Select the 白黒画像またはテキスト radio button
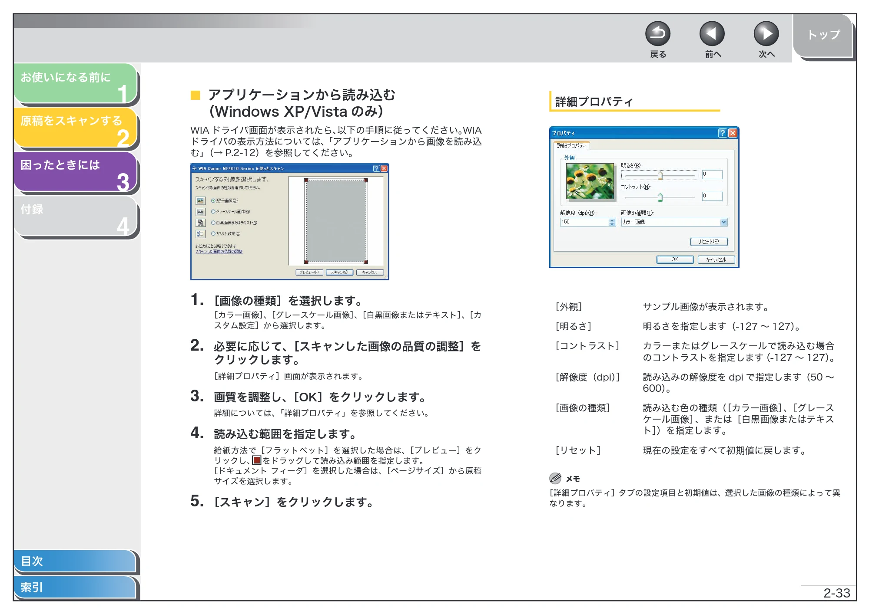The height and width of the screenshot is (614, 869). click(213, 223)
